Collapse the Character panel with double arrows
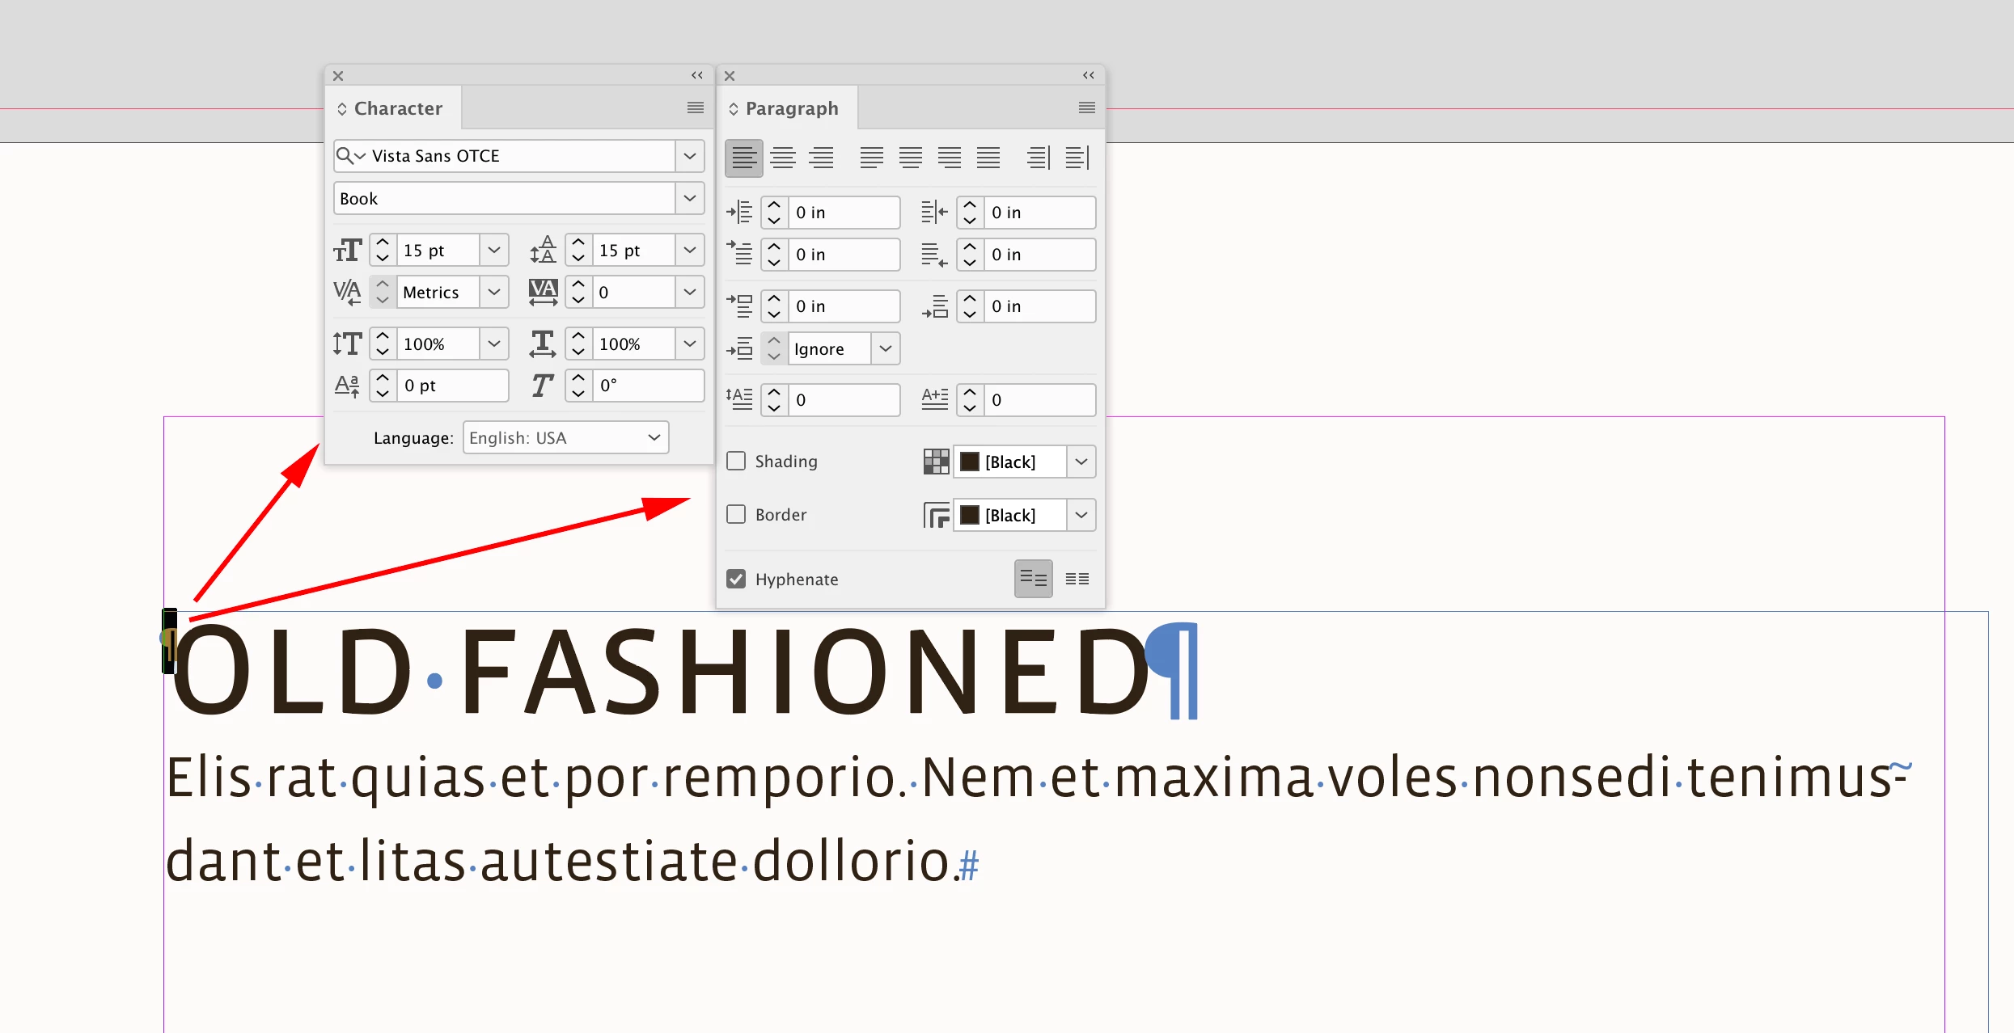The width and height of the screenshot is (2014, 1033). click(x=696, y=75)
